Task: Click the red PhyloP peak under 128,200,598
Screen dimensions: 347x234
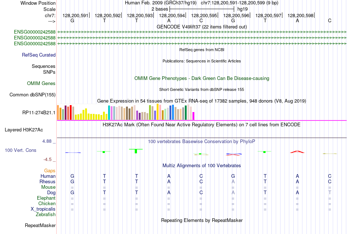Action: 297,152
